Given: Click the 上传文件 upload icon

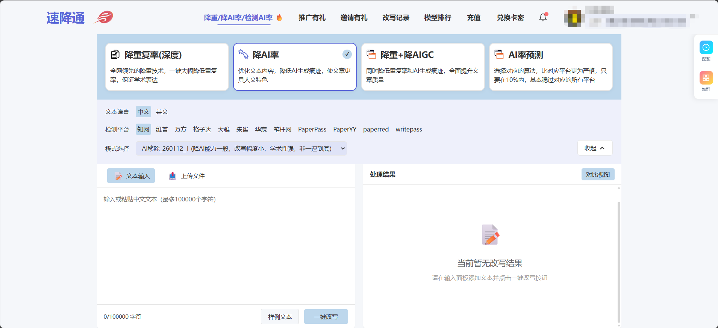Looking at the screenshot, I should (173, 176).
